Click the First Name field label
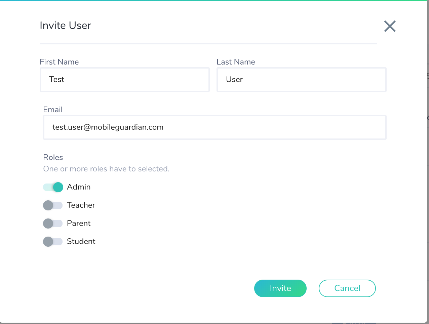The image size is (429, 324). pyautogui.click(x=59, y=62)
